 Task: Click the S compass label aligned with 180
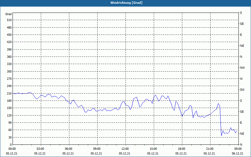tap(241, 100)
